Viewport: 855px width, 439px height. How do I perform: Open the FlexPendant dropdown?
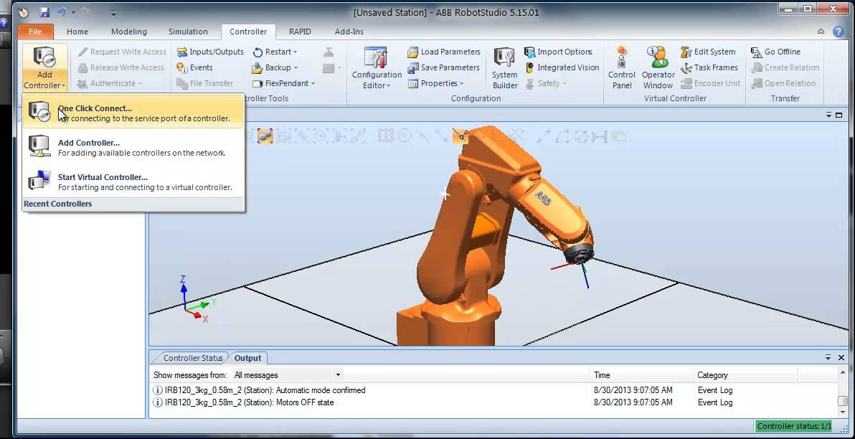click(x=284, y=83)
